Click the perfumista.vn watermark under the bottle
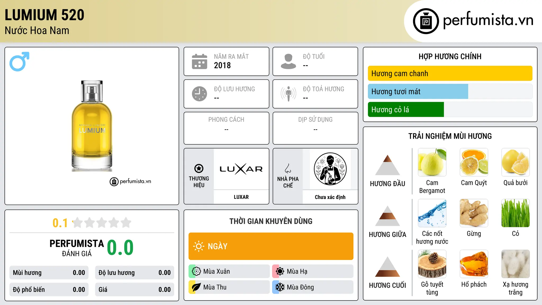Image resolution: width=542 pixels, height=305 pixels. point(130,181)
